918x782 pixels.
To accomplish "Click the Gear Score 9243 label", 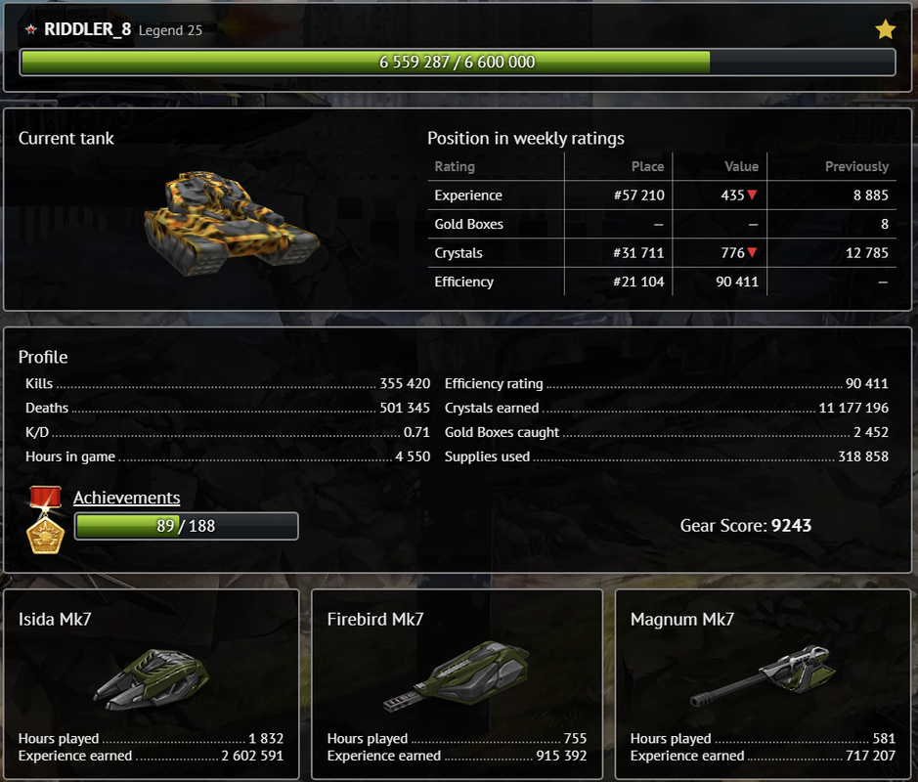I will click(745, 526).
